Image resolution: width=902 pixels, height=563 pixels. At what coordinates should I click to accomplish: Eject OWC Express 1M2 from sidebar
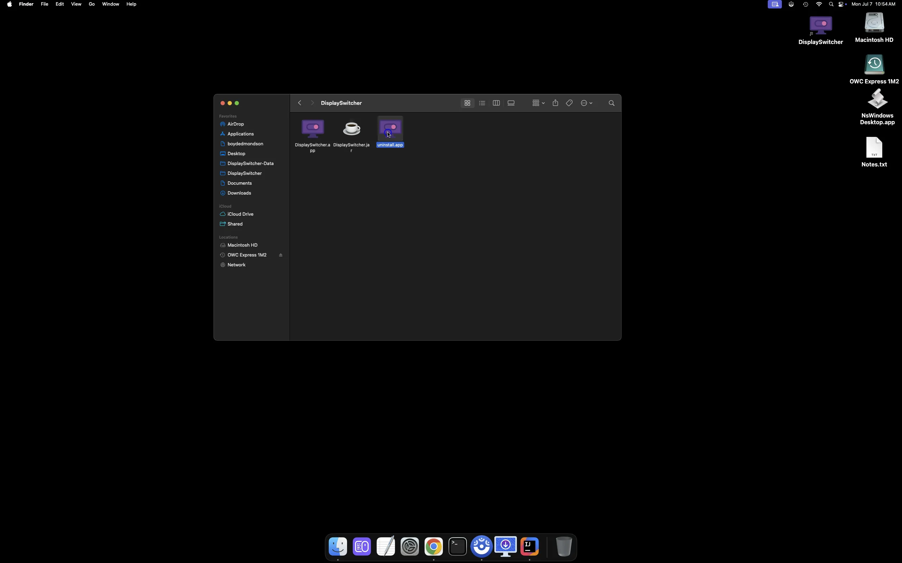point(281,255)
